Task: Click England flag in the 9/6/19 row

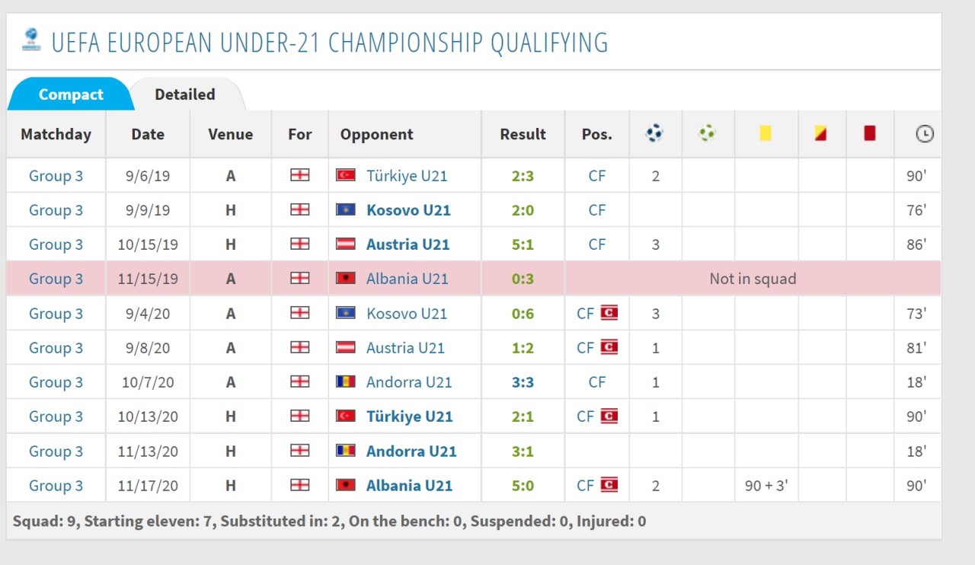Action: point(300,176)
